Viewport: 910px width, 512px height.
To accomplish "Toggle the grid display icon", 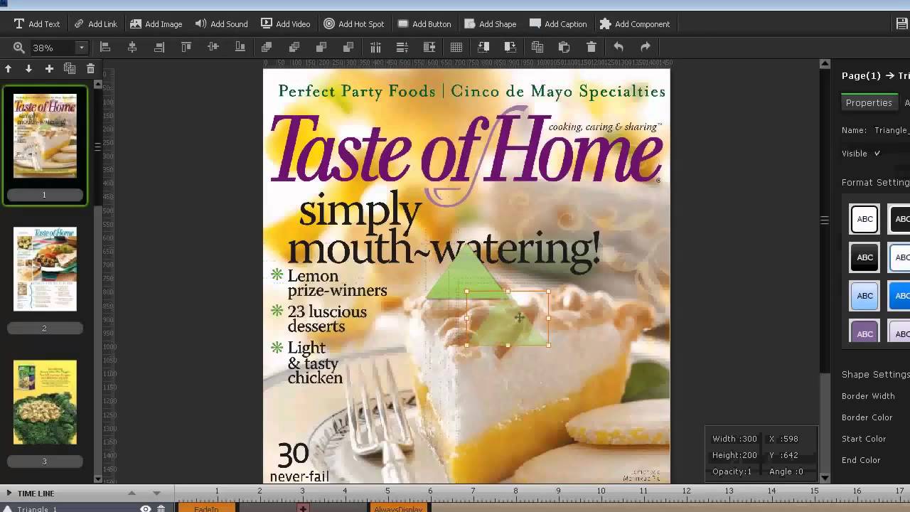I will (456, 47).
